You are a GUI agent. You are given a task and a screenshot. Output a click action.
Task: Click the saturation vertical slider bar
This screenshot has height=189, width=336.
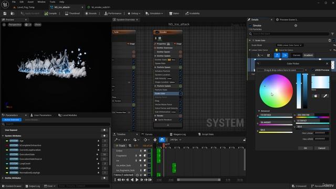(299, 91)
